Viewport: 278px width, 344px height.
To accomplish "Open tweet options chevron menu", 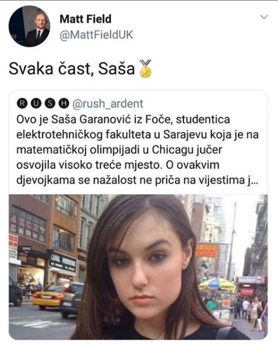I will click(x=264, y=17).
